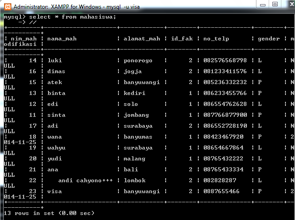The height and width of the screenshot is (220, 295).
Task: Click the nim_mah value 14
Action: (x=33, y=60)
